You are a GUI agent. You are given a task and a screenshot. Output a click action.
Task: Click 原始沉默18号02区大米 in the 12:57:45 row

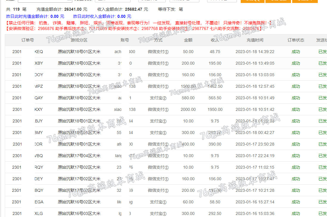[x=79, y=87]
